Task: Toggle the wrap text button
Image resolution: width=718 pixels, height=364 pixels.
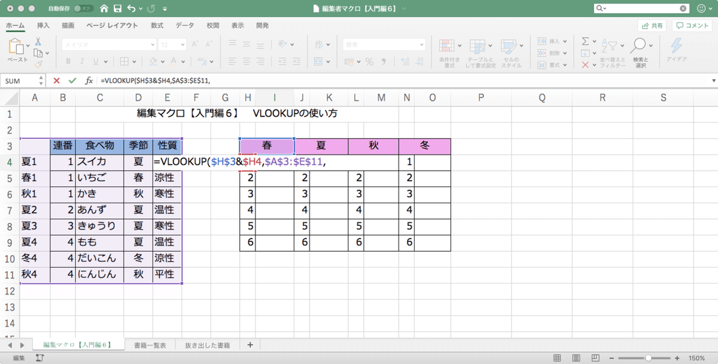Action: (x=319, y=45)
